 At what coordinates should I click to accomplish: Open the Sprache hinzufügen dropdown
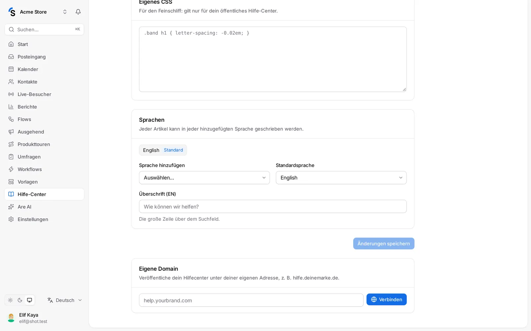pos(204,178)
